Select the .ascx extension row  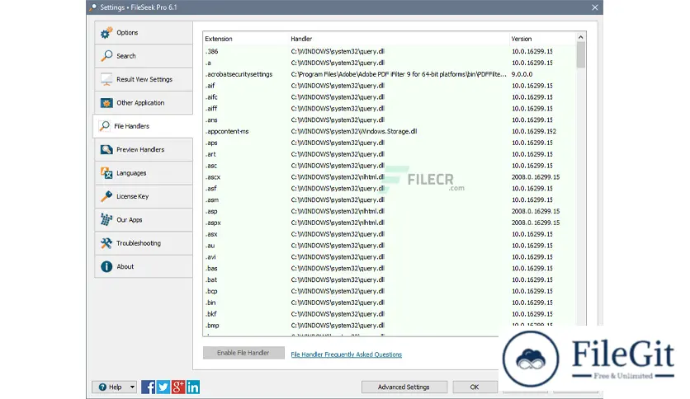click(389, 177)
